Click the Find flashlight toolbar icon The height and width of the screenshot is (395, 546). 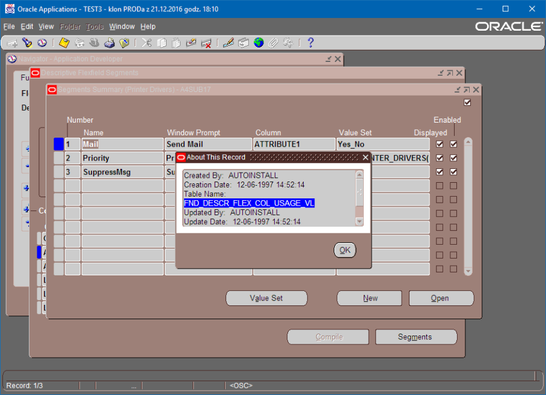tap(27, 43)
